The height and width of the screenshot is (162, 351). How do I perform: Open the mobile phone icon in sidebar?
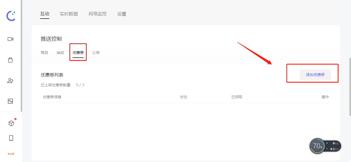point(11,138)
